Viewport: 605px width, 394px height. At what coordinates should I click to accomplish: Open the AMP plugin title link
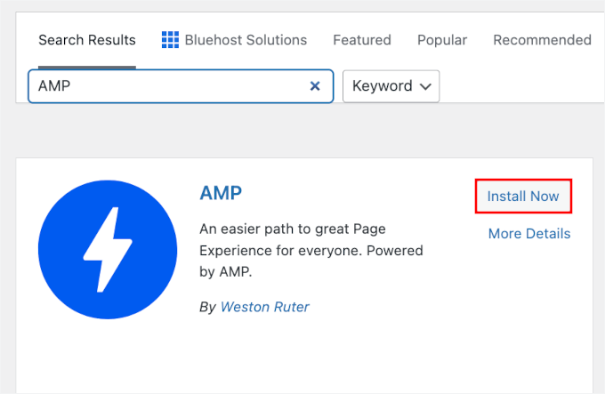[x=221, y=193]
